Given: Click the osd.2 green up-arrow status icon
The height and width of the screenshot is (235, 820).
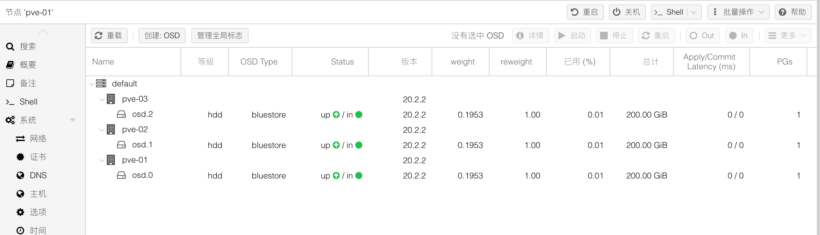Looking at the screenshot, I should coord(336,114).
